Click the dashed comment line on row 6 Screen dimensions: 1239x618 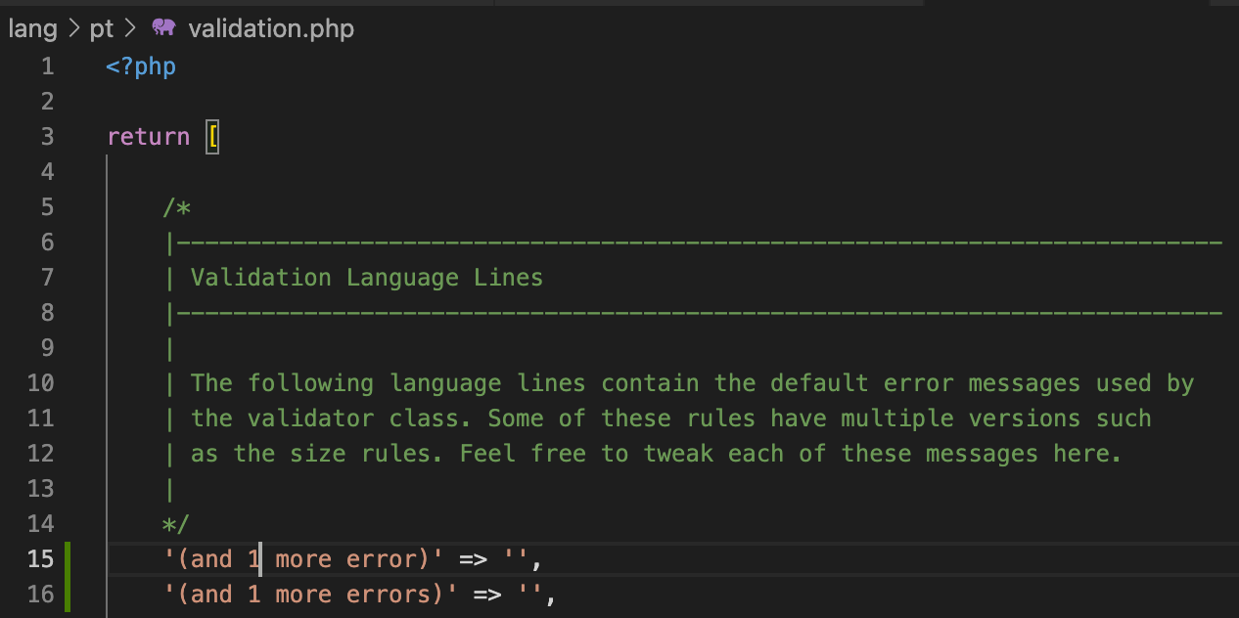694,243
